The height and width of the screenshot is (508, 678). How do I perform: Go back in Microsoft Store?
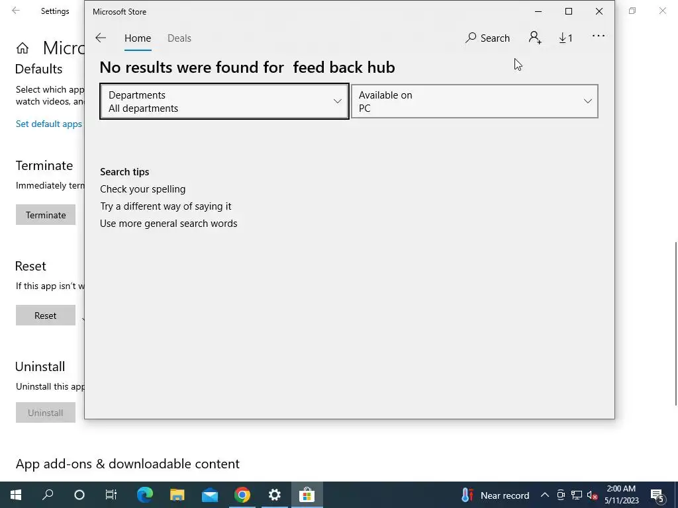(101, 38)
